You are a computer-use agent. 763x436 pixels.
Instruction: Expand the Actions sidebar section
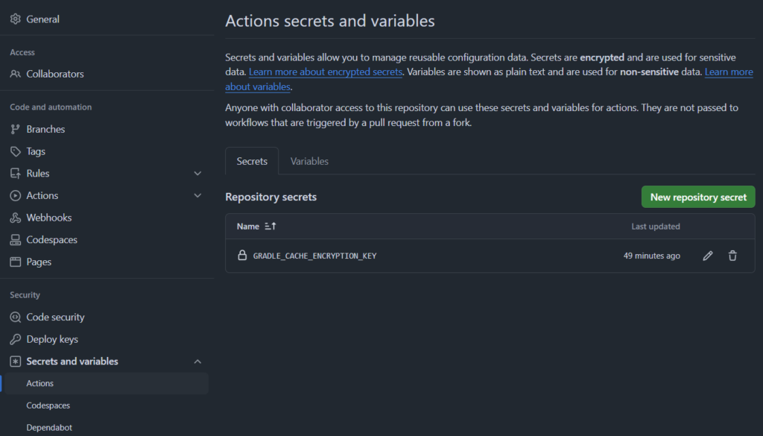197,195
